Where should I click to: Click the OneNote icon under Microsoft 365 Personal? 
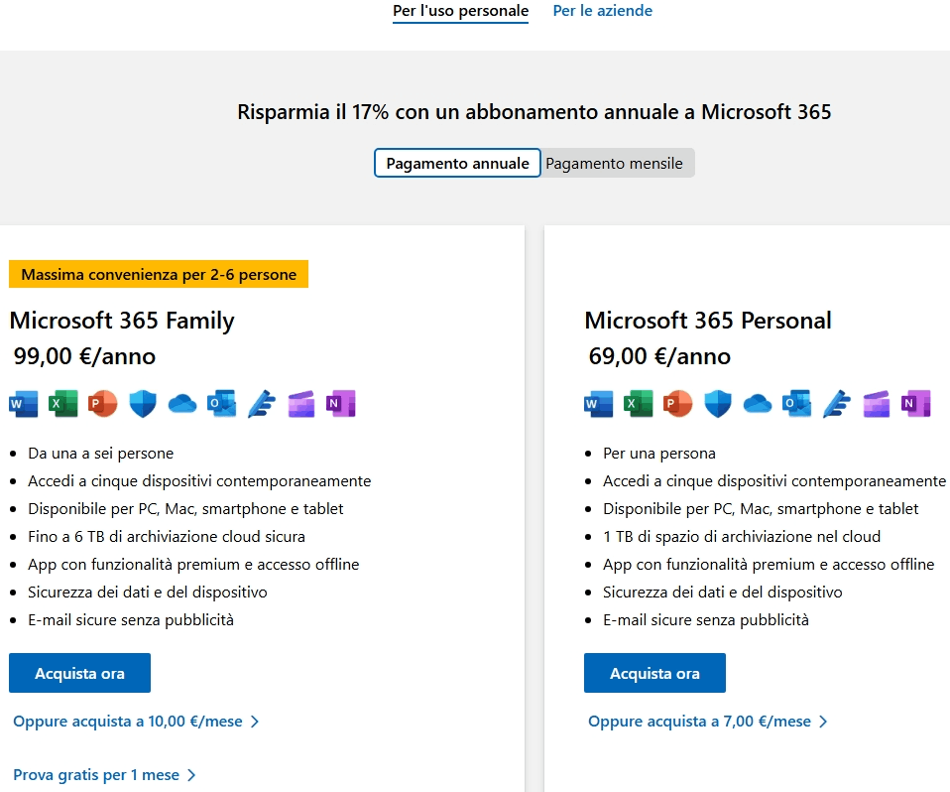tap(915, 404)
